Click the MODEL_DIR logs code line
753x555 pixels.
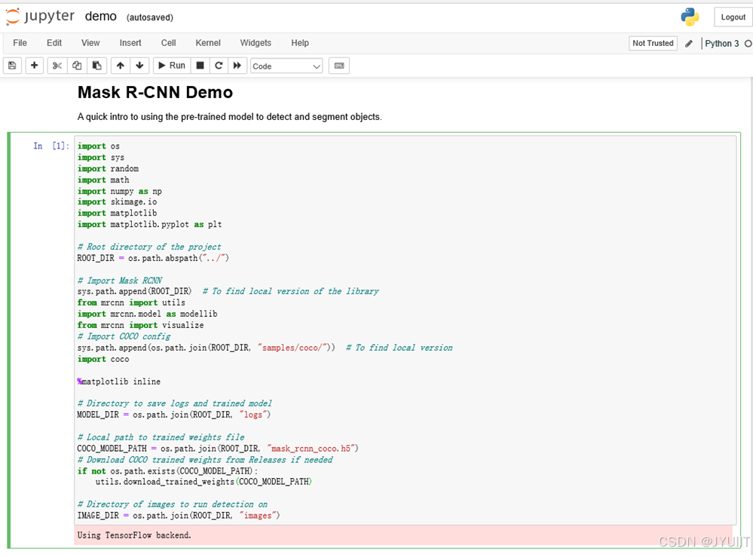point(174,415)
